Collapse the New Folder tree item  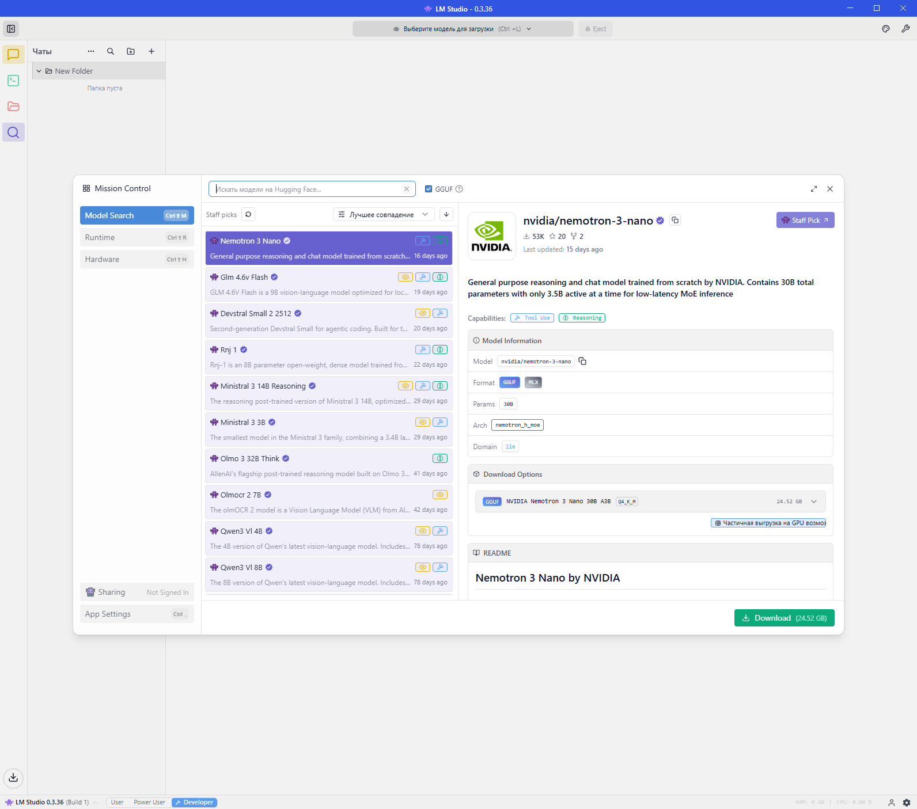39,71
